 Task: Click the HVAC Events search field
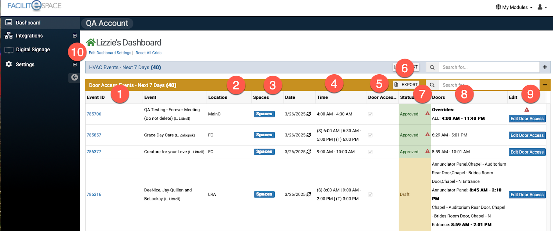point(489,67)
